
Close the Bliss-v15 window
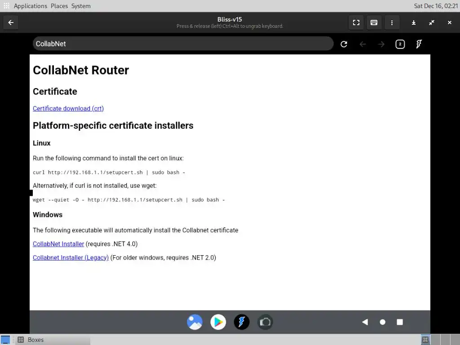(x=449, y=22)
